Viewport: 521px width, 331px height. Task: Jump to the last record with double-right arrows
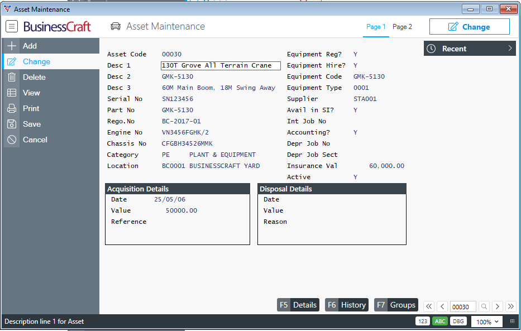[x=510, y=306]
